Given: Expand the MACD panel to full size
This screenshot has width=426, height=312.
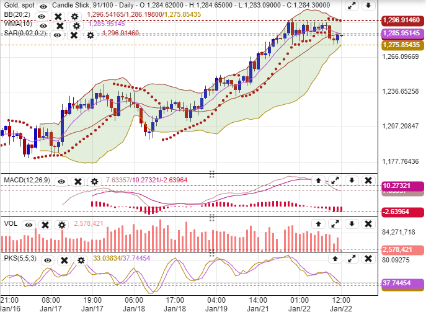Looking at the screenshot, I should (x=335, y=181).
